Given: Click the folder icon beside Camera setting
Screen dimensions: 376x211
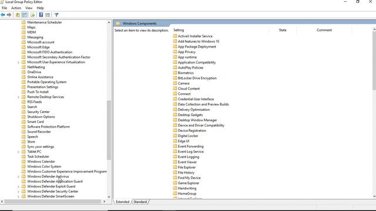Looking at the screenshot, I should click(175, 83).
